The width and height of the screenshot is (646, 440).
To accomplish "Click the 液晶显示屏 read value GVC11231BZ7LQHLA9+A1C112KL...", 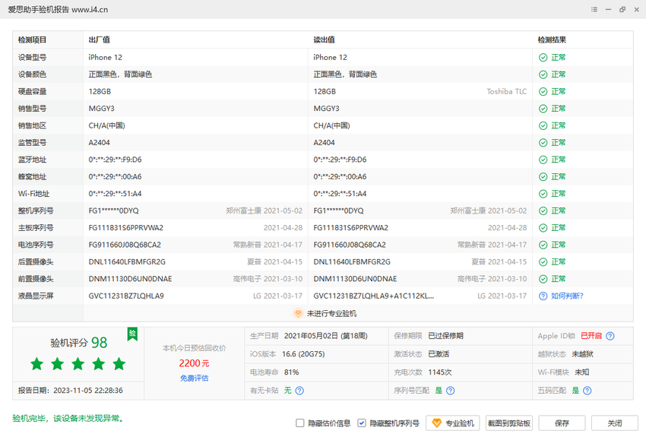I will pyautogui.click(x=374, y=296).
